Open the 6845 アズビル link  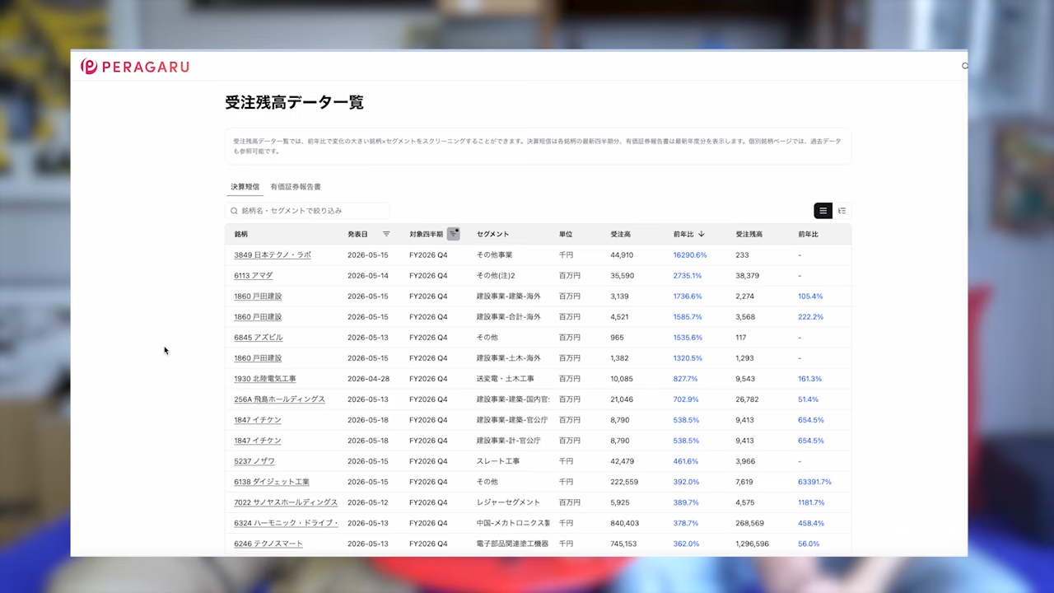click(258, 338)
